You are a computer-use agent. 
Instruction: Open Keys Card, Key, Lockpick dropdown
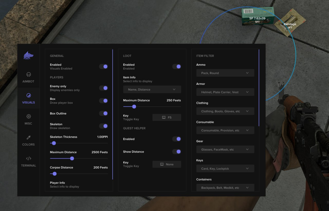tap(225, 169)
